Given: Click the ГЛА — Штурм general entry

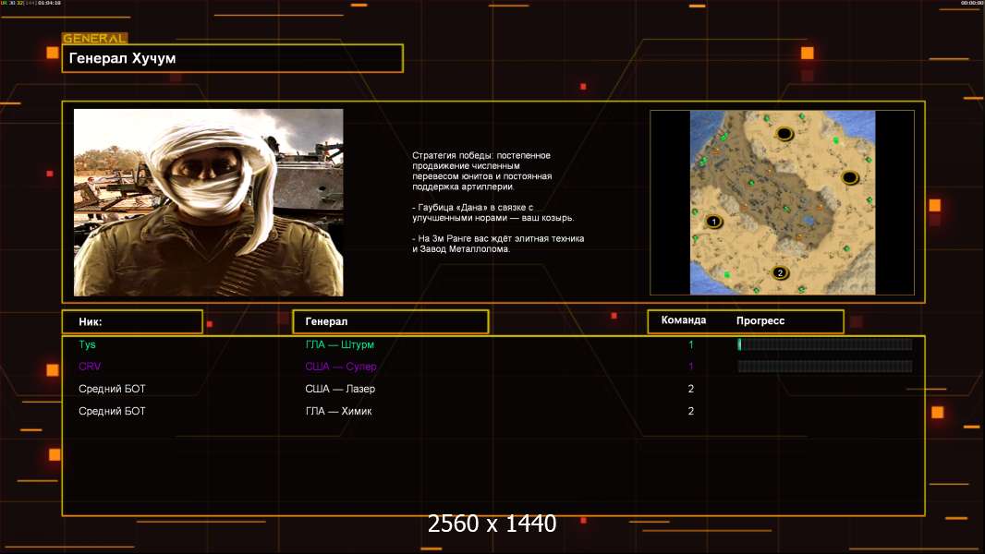Looking at the screenshot, I should click(x=340, y=344).
